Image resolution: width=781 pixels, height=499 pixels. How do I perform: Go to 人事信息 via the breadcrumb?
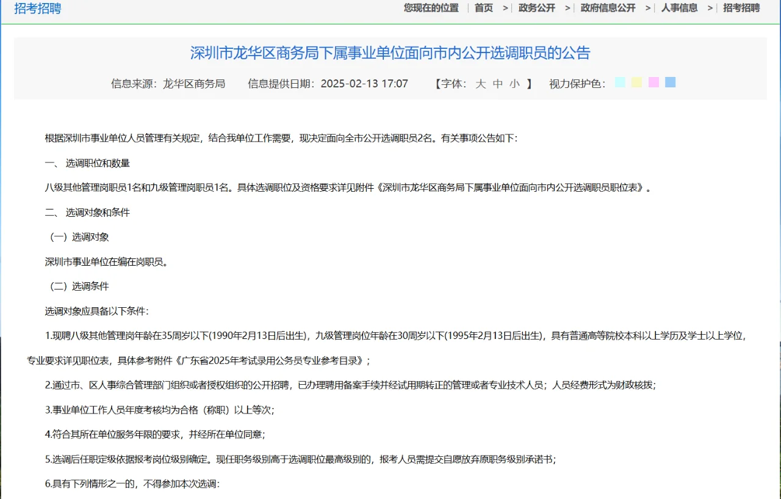click(x=680, y=8)
